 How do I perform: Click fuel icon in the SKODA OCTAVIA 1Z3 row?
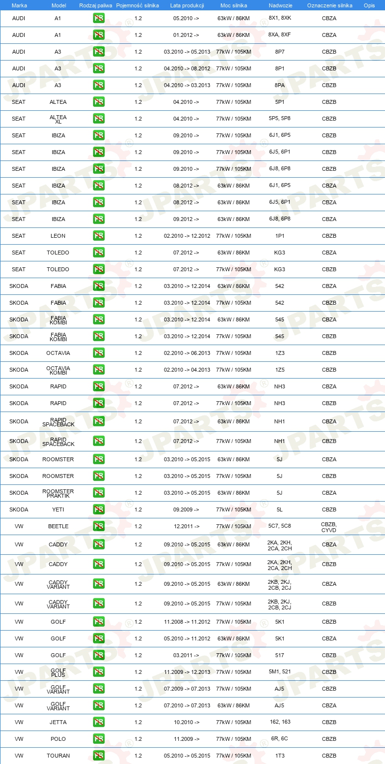pyautogui.click(x=98, y=353)
